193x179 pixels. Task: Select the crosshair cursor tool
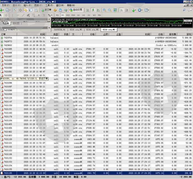tap(7, 15)
